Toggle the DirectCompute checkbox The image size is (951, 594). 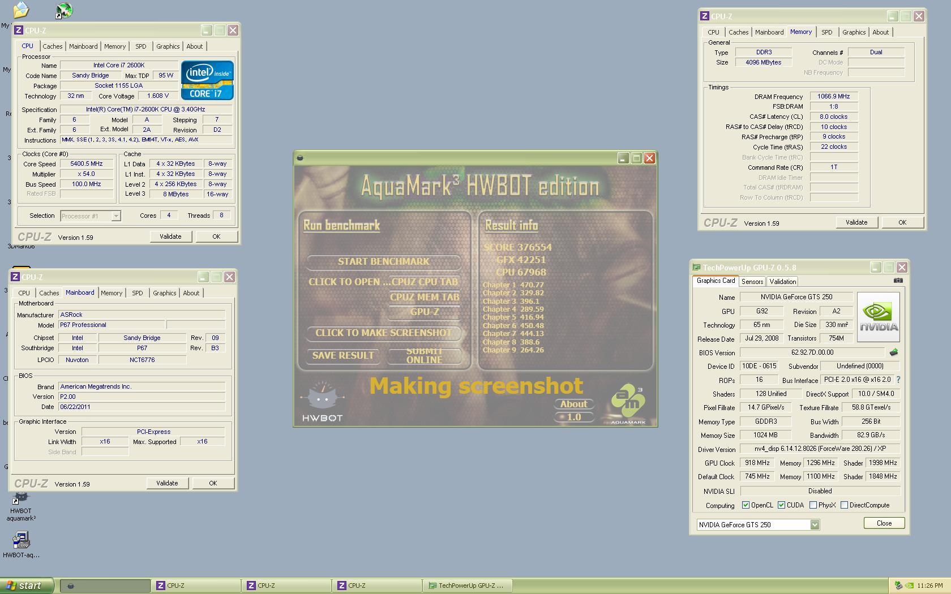pyautogui.click(x=844, y=505)
